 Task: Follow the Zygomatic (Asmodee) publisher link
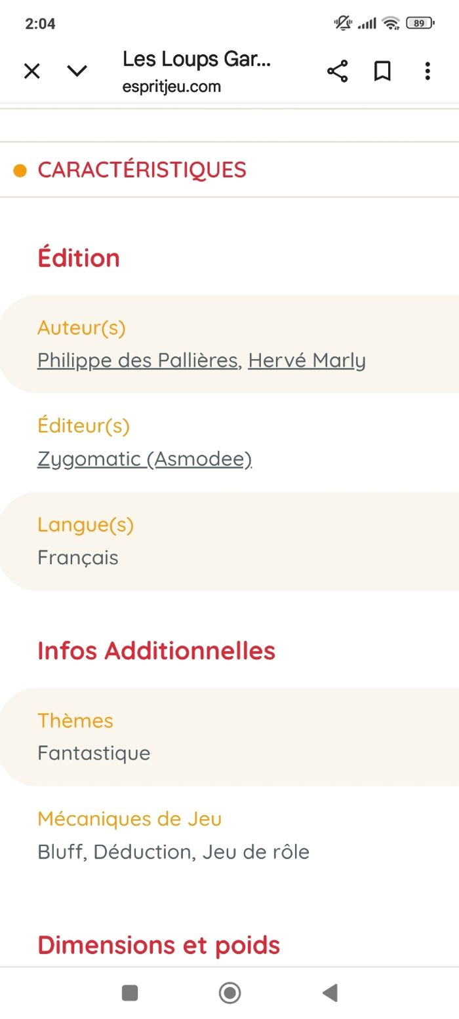(145, 459)
